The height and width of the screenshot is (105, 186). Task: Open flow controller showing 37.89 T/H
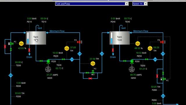click(x=67, y=48)
